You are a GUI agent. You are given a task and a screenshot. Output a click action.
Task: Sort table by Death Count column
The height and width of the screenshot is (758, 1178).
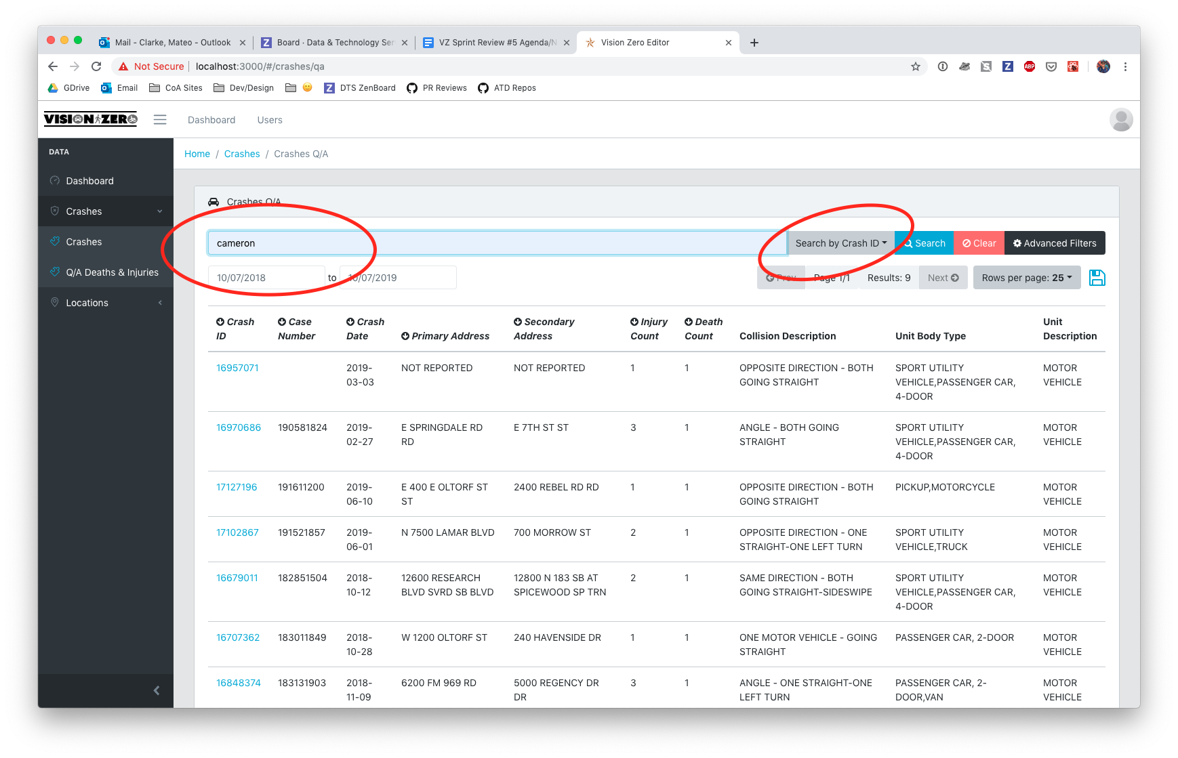pyautogui.click(x=704, y=329)
